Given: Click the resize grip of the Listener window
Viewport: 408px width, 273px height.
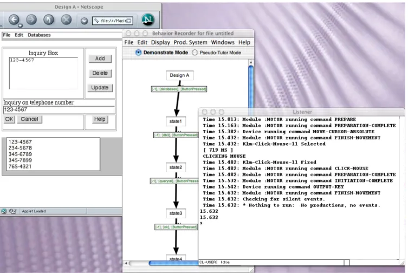Looking at the screenshot, I should pyautogui.click(x=401, y=262).
